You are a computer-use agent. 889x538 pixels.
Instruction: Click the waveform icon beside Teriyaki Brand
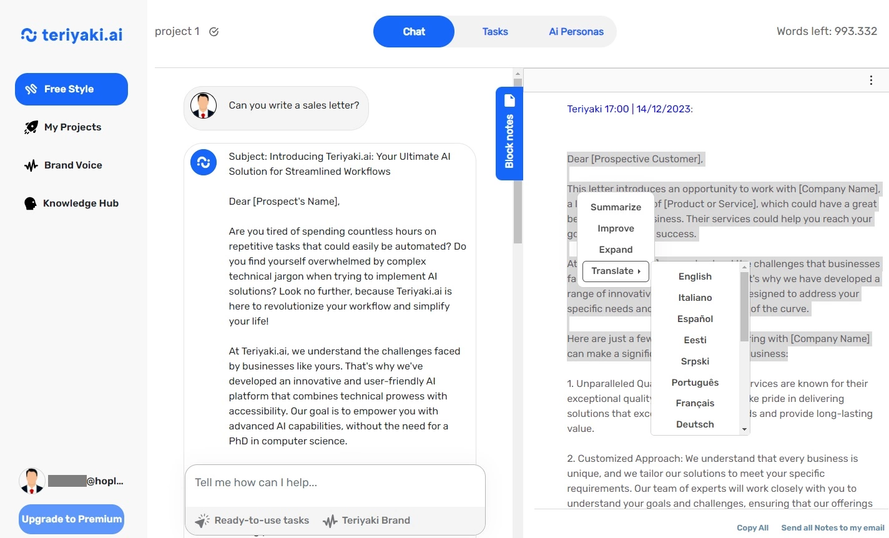330,521
